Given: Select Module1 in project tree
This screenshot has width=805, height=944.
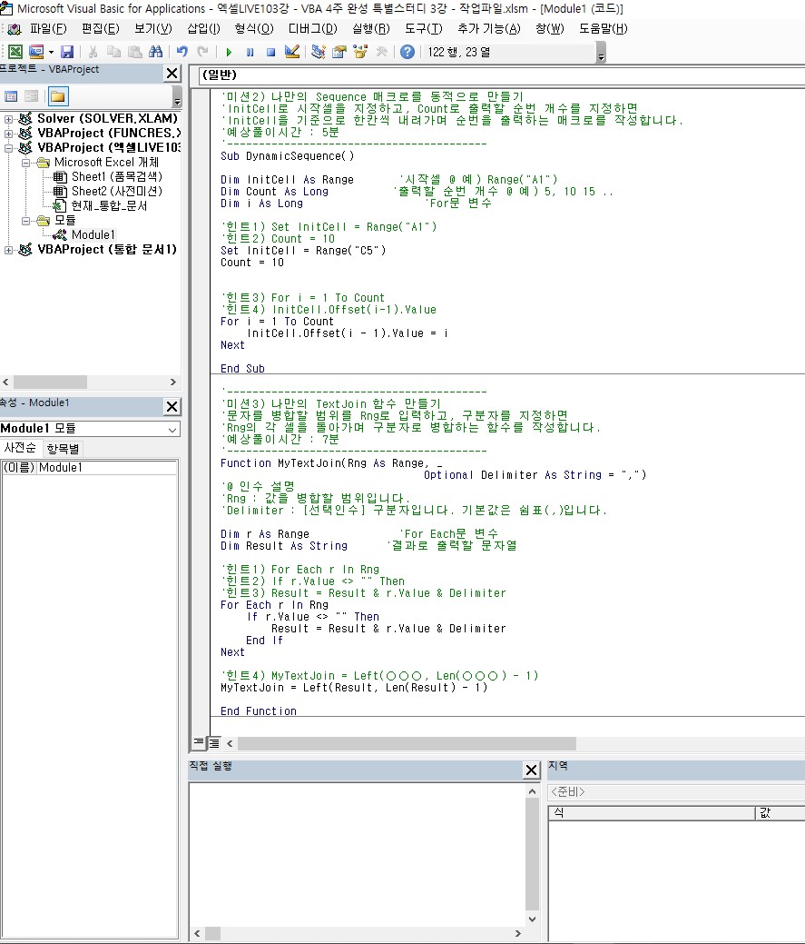Looking at the screenshot, I should [x=93, y=234].
